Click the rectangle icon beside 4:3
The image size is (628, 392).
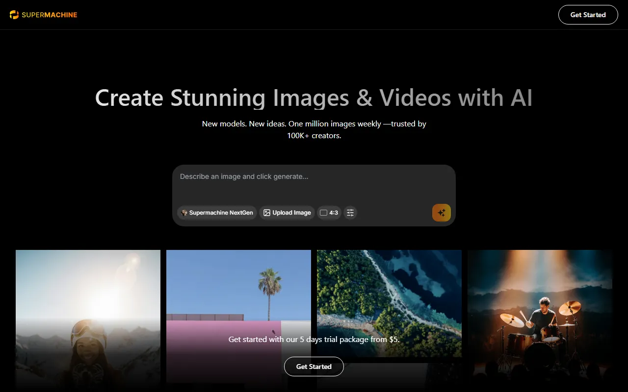coord(323,213)
